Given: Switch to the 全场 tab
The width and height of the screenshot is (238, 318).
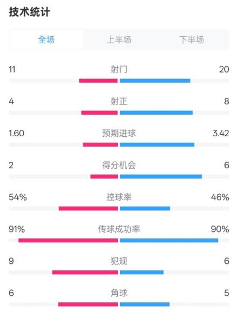Looking at the screenshot, I should [46, 39].
